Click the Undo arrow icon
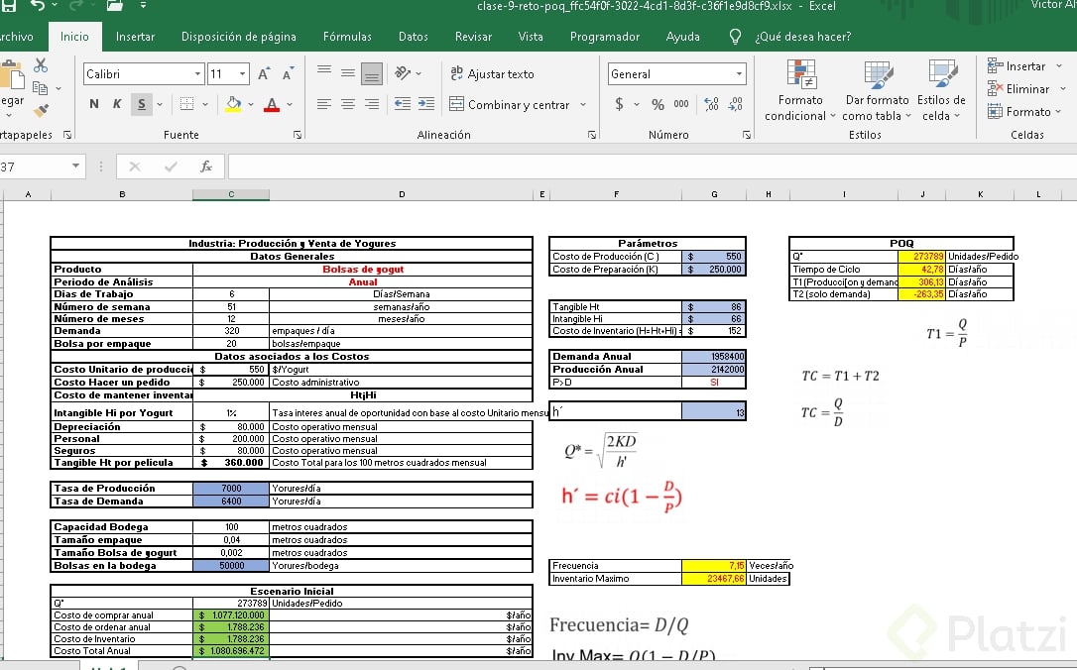This screenshot has height=670, width=1077. (38, 6)
